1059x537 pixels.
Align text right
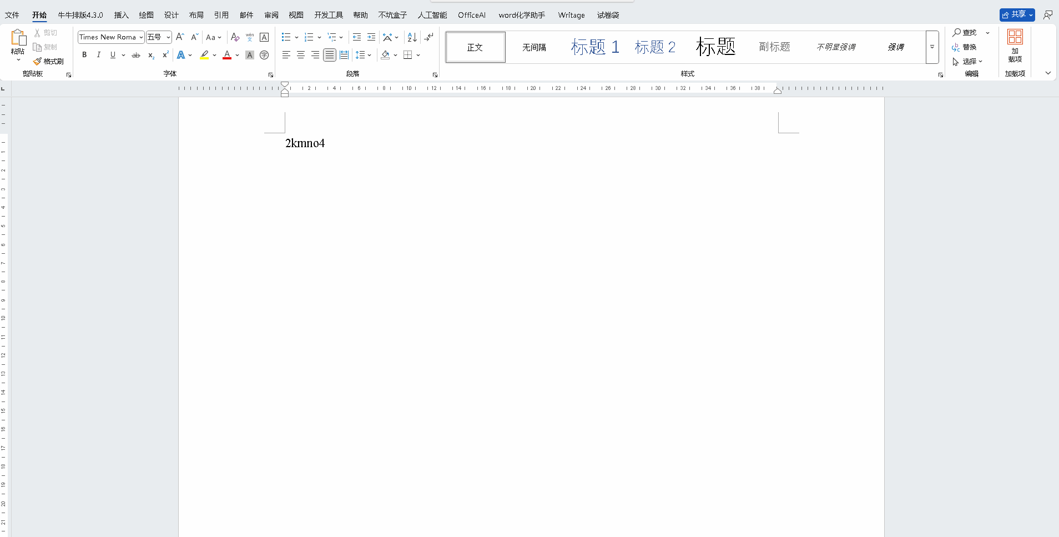tap(315, 55)
